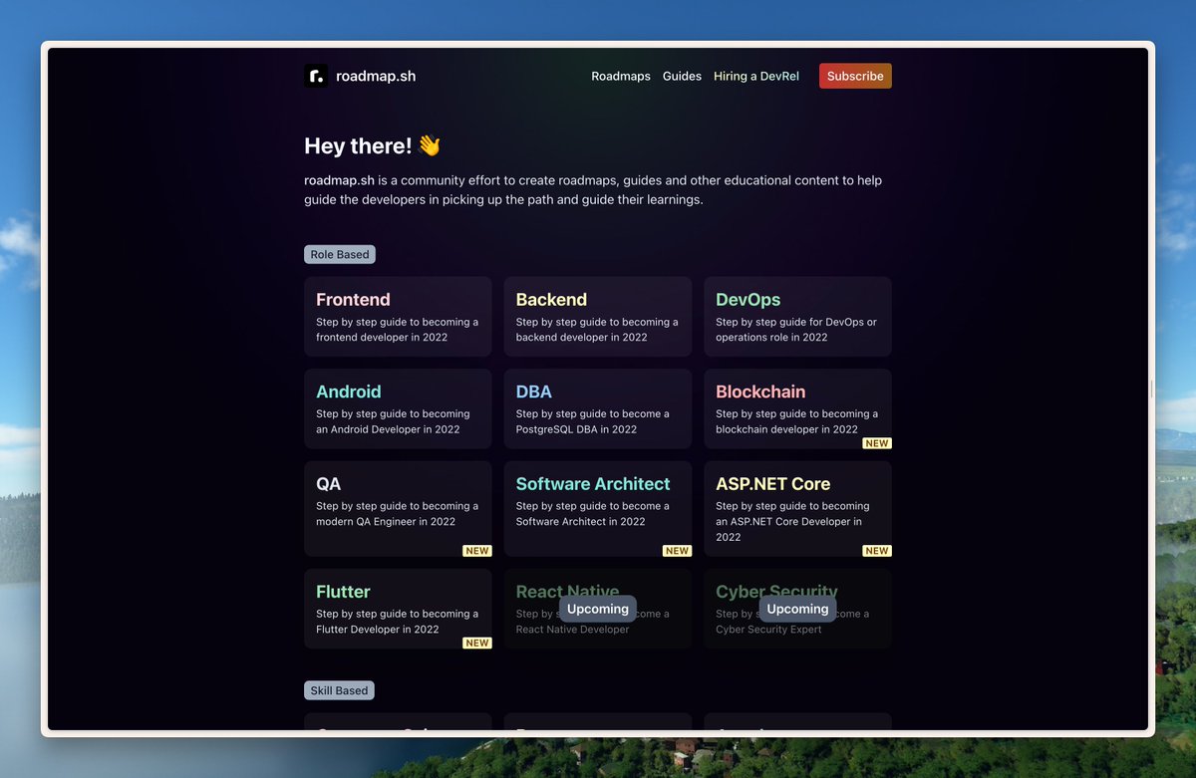Open the QA roadmap card

click(398, 508)
